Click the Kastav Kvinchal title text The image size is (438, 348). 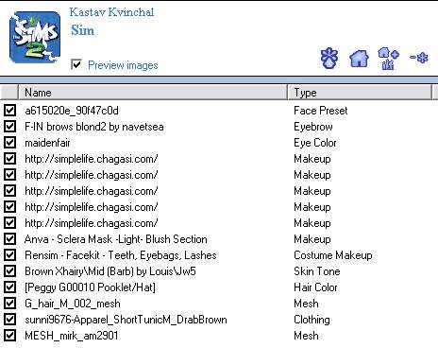(x=111, y=12)
